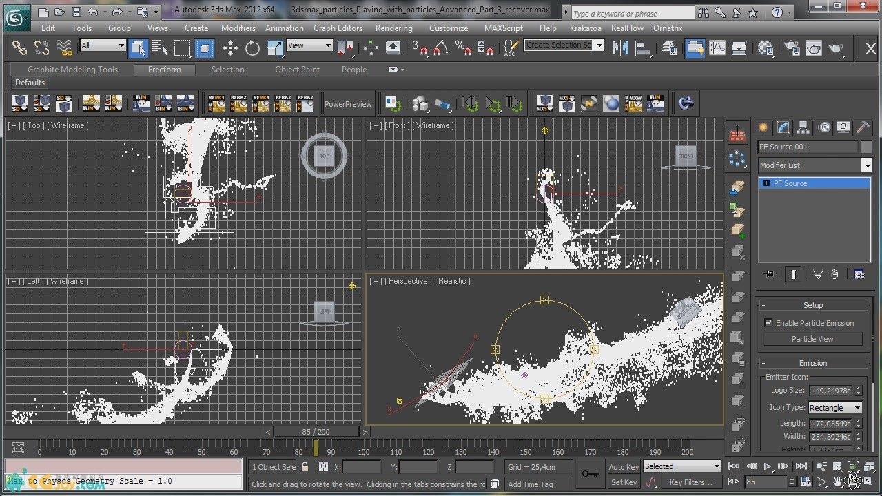This screenshot has height=496, width=882.
Task: Open the Modifiers menu
Action: click(238, 28)
